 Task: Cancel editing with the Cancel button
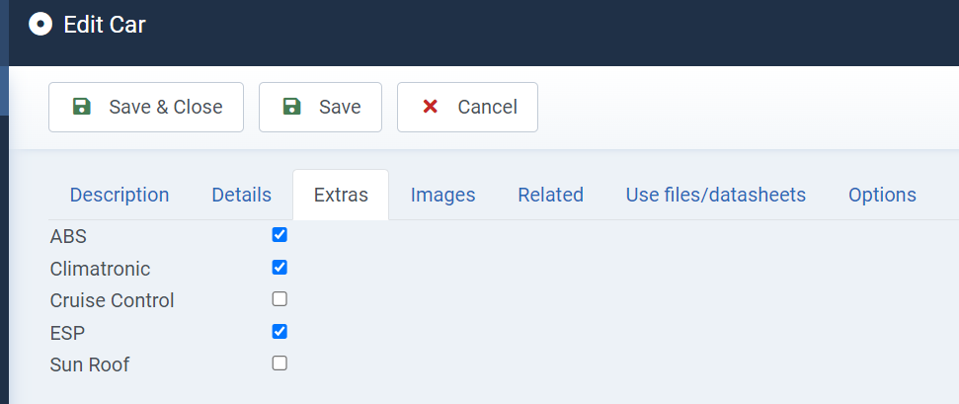coord(468,107)
